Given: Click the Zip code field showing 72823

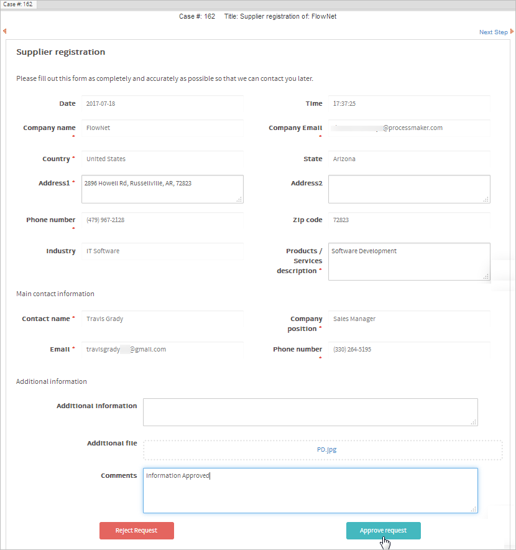Looking at the screenshot, I should point(409,220).
